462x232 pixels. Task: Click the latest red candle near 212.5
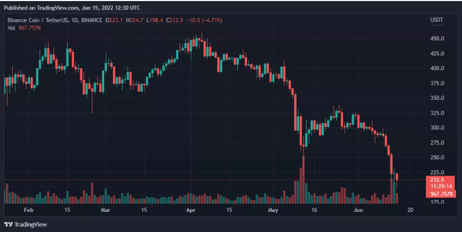click(x=397, y=177)
